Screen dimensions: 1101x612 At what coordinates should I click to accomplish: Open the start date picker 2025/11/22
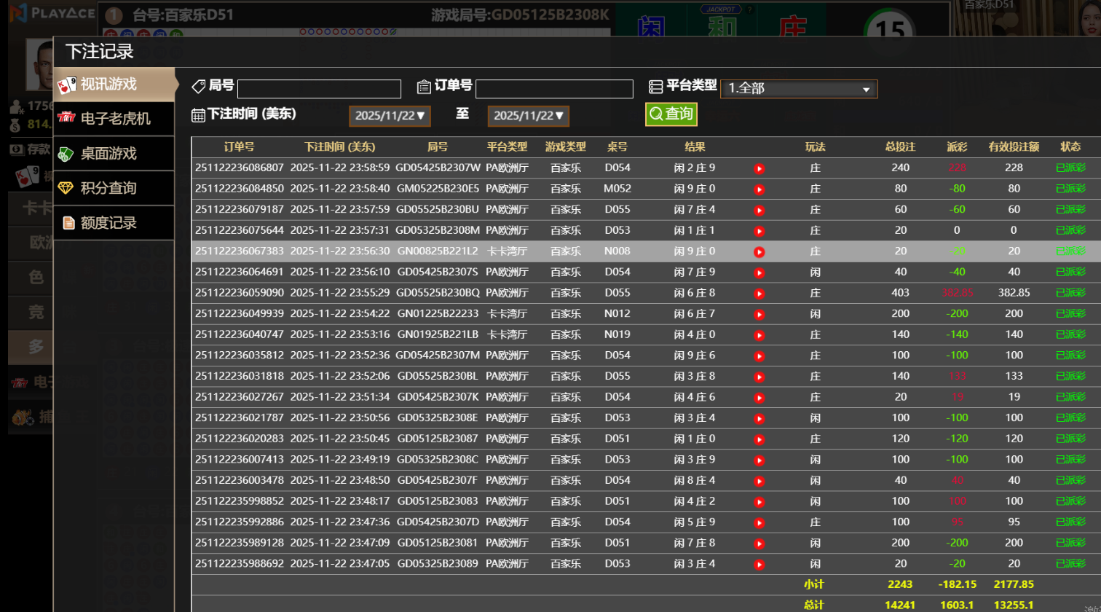[390, 116]
